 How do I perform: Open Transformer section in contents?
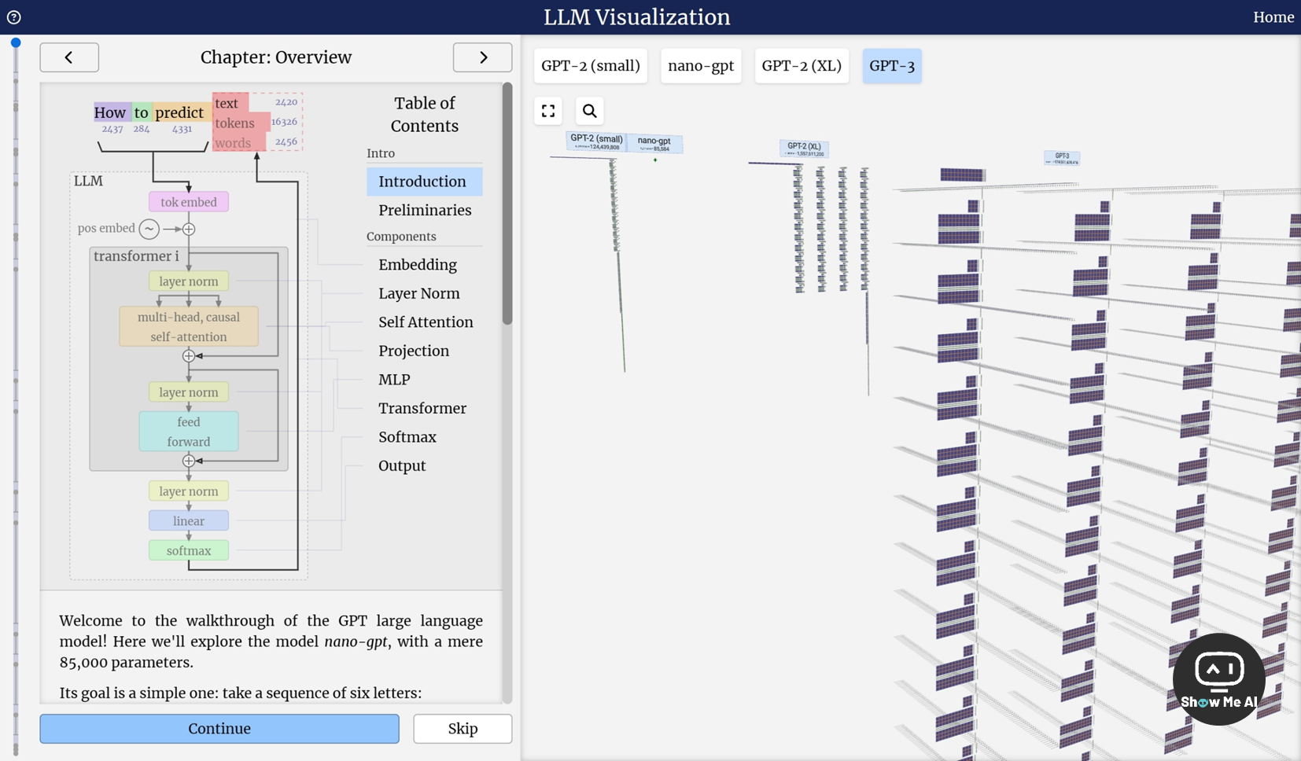coord(424,408)
